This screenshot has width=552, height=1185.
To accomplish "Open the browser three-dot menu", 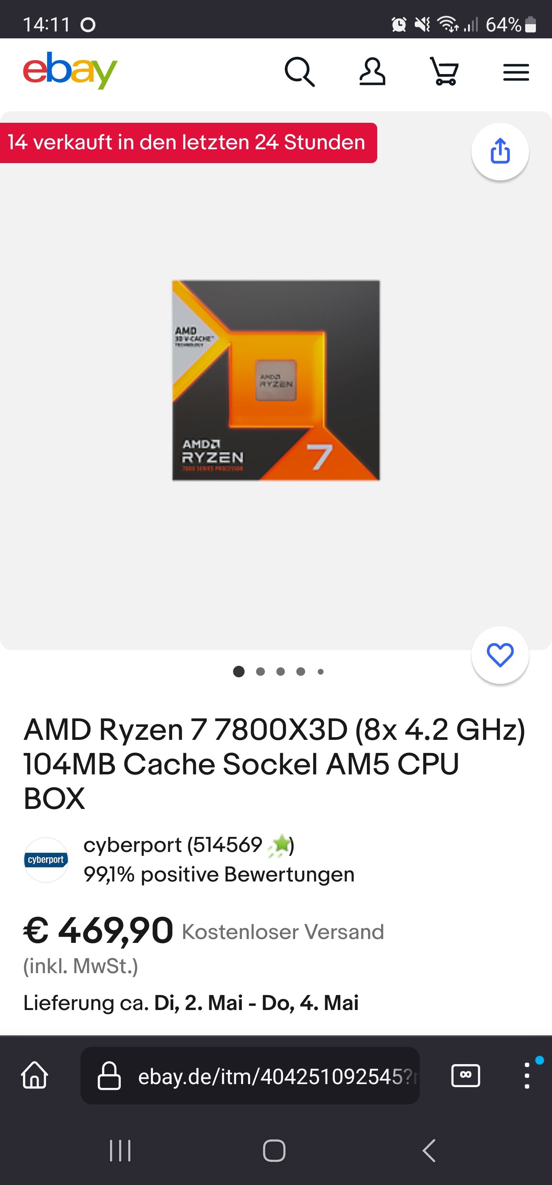I will [527, 1076].
